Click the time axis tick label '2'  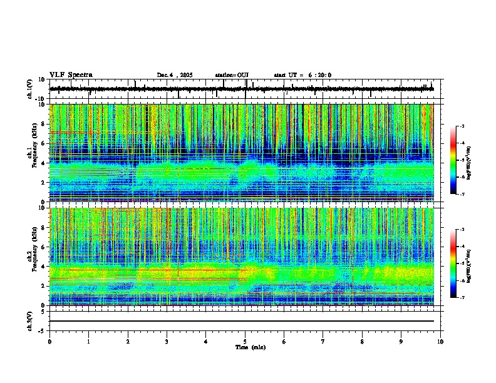click(128, 342)
